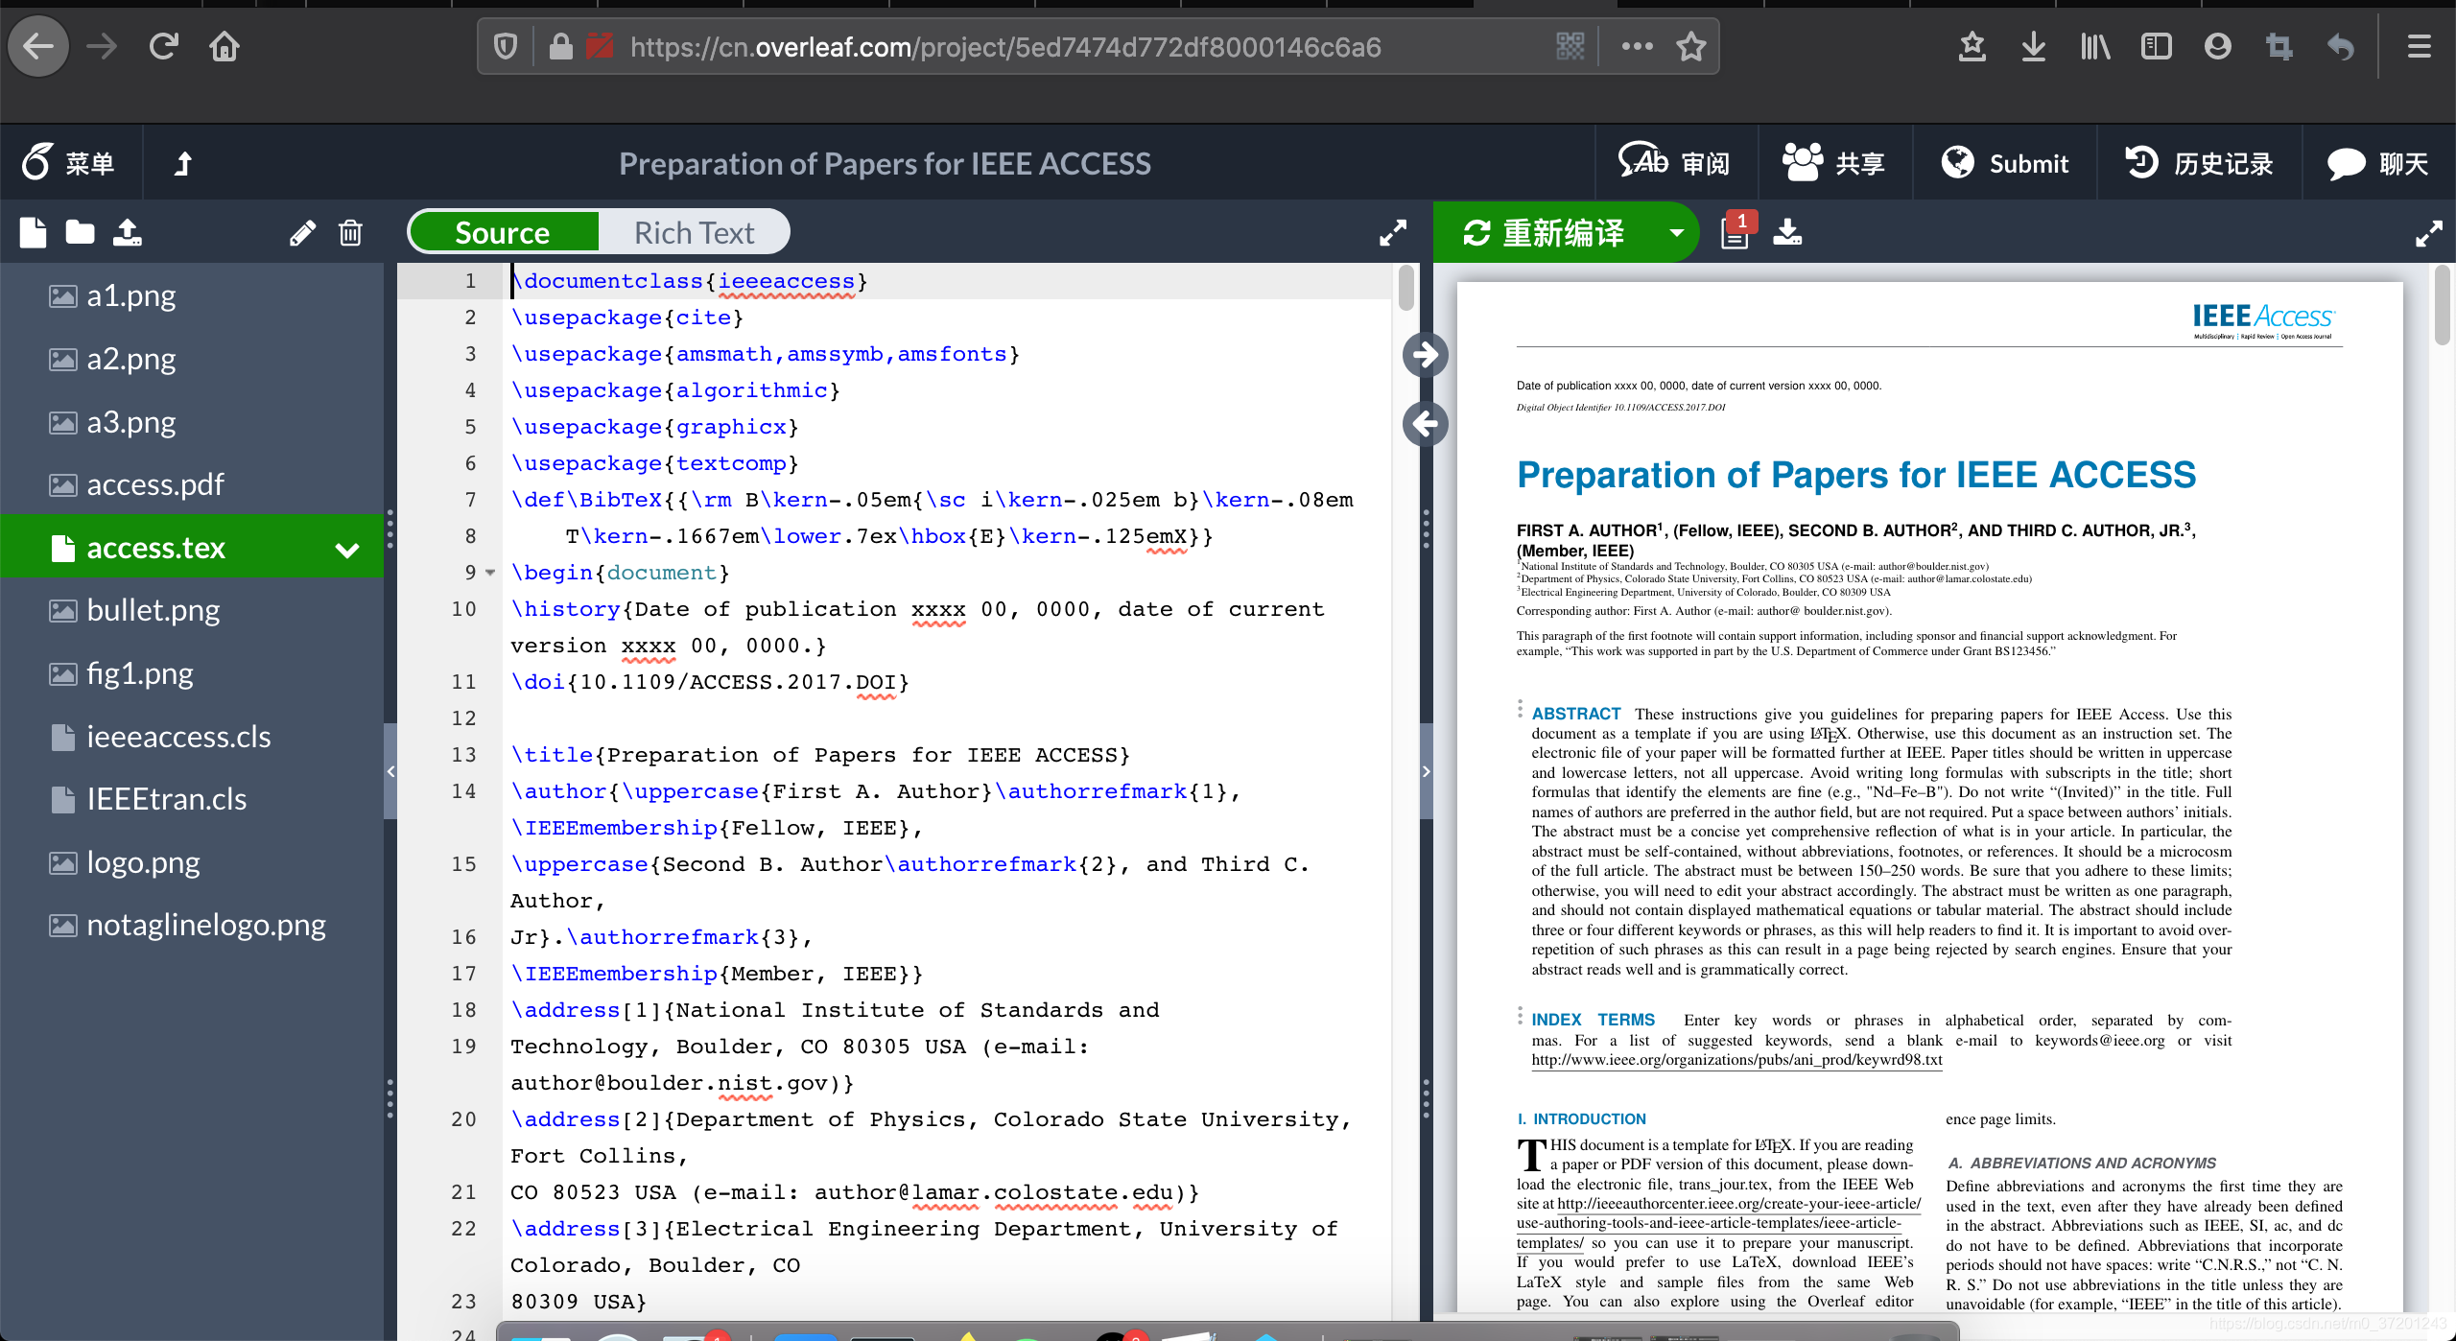2456x1341 pixels.
Task: Open ieeeaccess.cls in file tree
Action: (178, 737)
